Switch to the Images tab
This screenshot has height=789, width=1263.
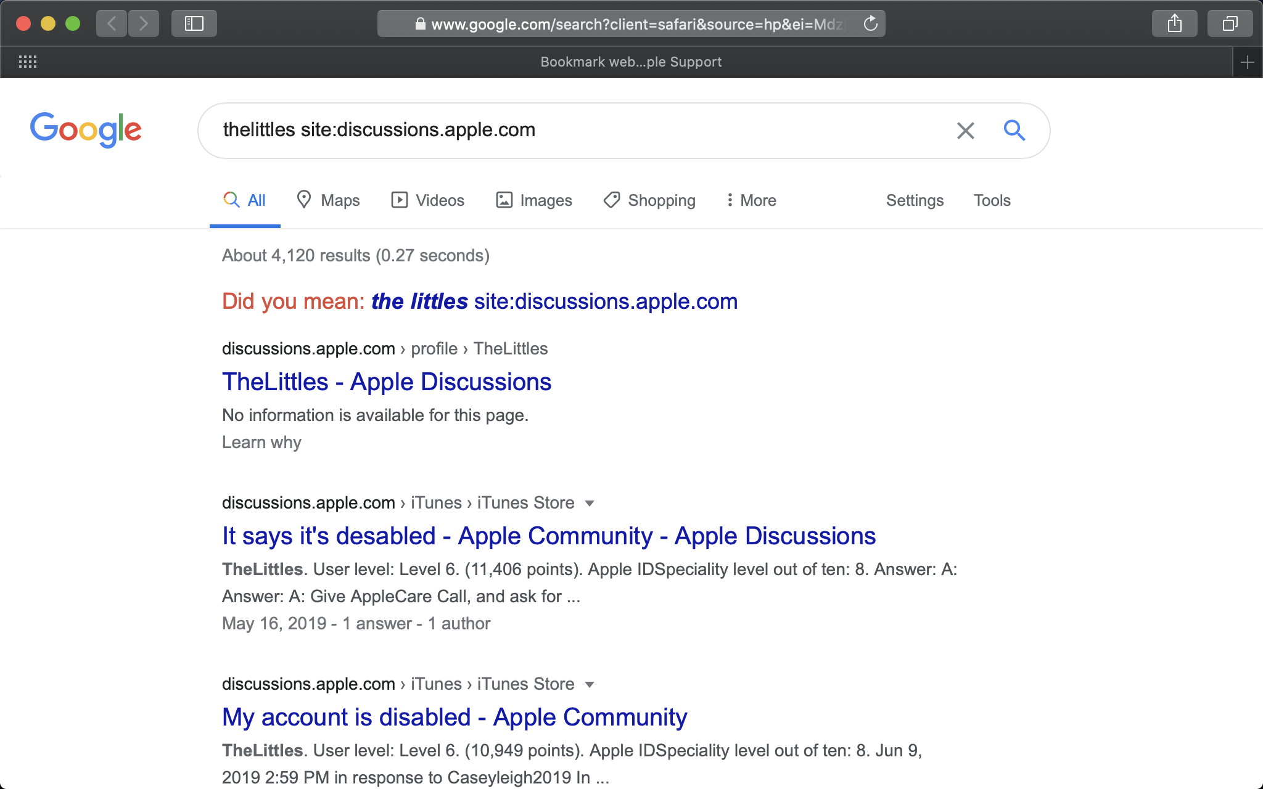coord(534,200)
